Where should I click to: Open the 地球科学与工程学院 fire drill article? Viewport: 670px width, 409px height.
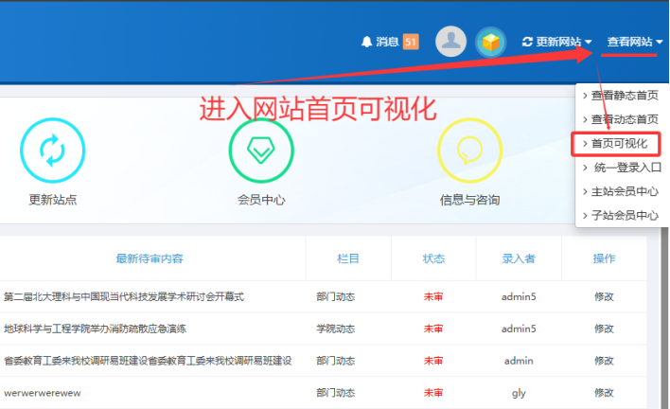click(96, 329)
